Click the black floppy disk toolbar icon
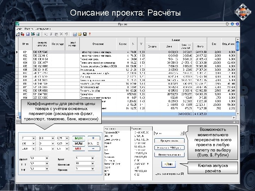Image resolution: width=255 pixels, height=191 pixels. tap(85, 34)
